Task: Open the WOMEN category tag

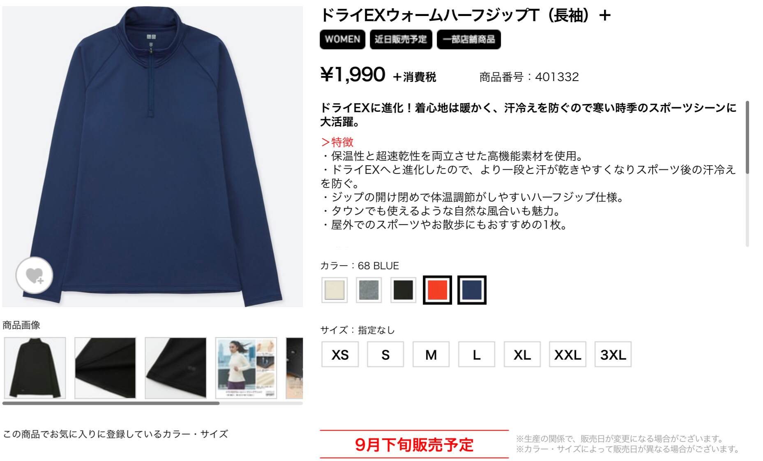Action: [343, 39]
